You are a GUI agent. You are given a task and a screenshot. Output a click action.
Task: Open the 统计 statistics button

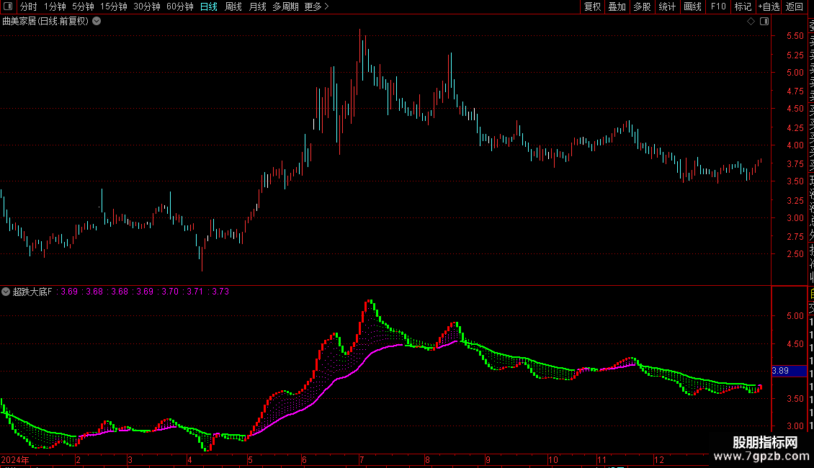[x=667, y=6]
